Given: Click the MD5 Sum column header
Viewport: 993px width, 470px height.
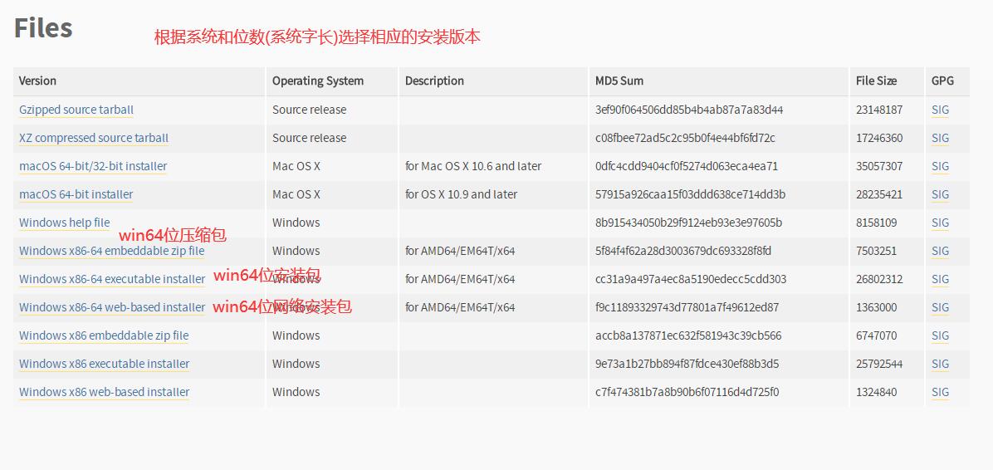Looking at the screenshot, I should pos(619,81).
